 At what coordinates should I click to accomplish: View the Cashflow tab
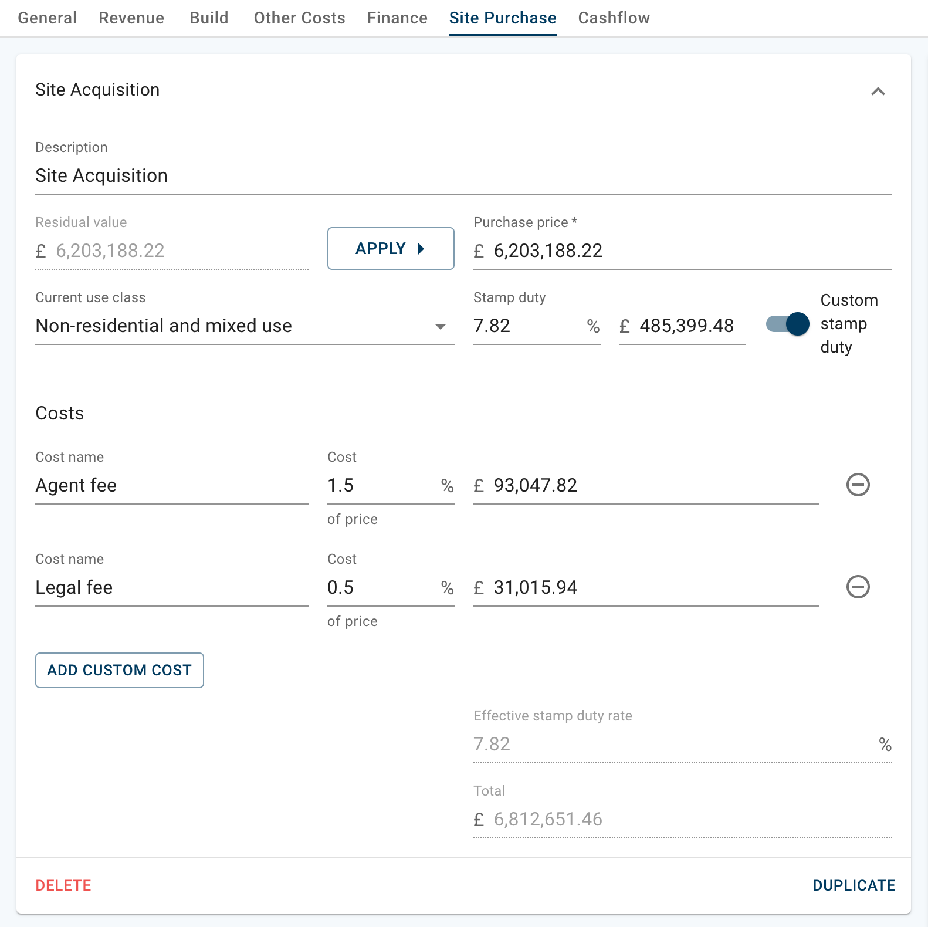(614, 18)
